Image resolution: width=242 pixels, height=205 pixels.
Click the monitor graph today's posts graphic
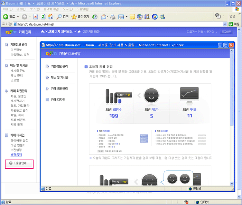coord(189,95)
